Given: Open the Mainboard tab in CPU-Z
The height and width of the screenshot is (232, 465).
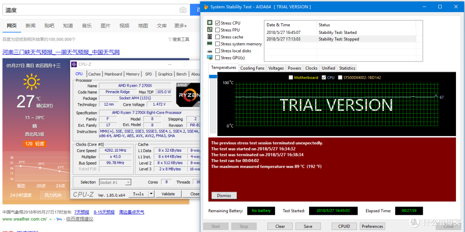Looking at the screenshot, I should click(x=113, y=74).
